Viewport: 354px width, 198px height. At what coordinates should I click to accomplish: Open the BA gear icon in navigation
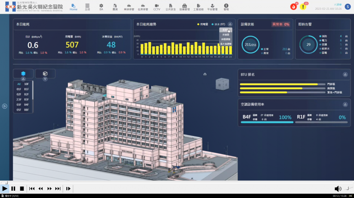point(101,7)
